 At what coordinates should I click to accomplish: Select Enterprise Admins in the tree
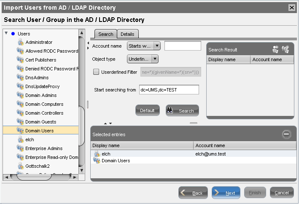[x=44, y=148]
